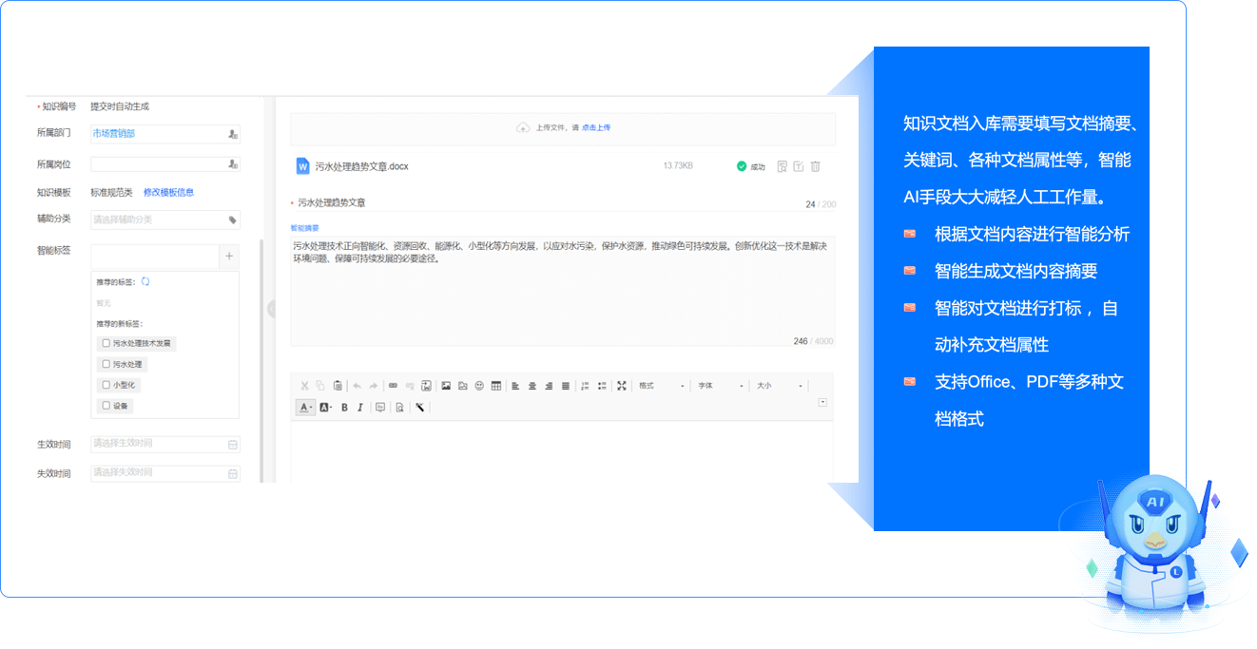The image size is (1257, 649).
Task: Toggle fullscreen mode in the editor
Action: (x=621, y=386)
